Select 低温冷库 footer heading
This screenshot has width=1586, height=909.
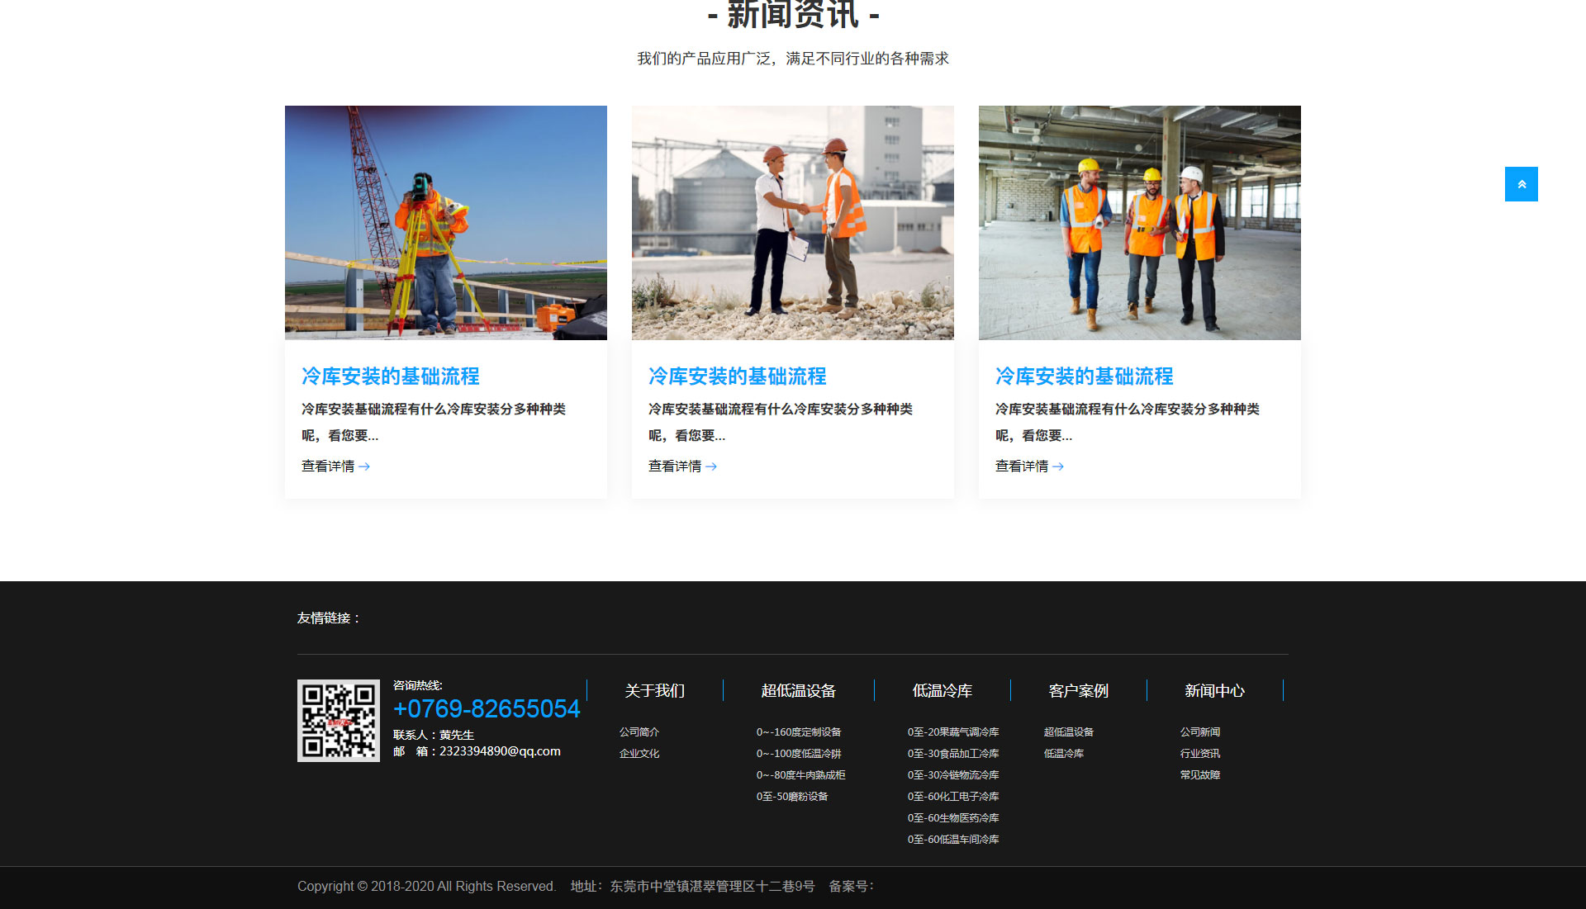[x=942, y=691]
